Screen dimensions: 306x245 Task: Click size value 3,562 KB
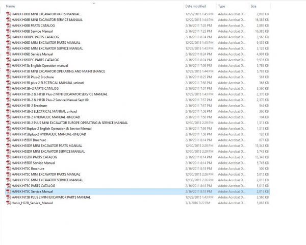click(263, 37)
